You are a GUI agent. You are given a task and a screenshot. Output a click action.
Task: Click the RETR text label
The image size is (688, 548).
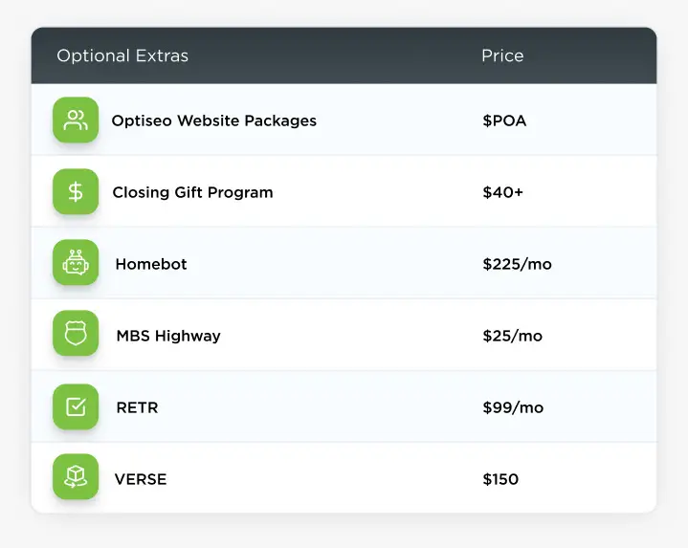pos(137,407)
